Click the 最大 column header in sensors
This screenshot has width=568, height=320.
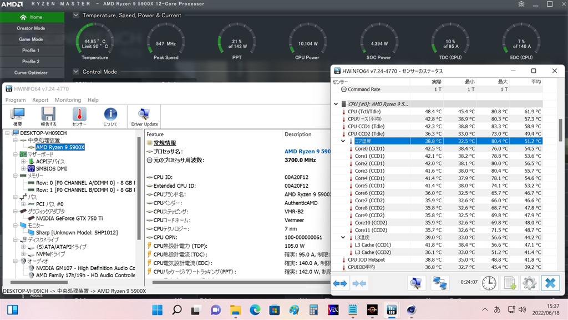coord(494,82)
